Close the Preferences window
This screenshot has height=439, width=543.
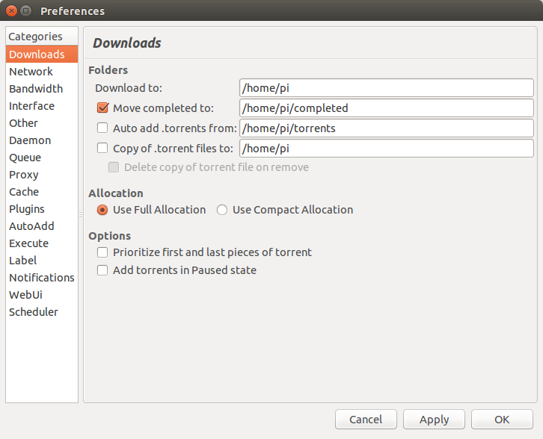tap(11, 10)
